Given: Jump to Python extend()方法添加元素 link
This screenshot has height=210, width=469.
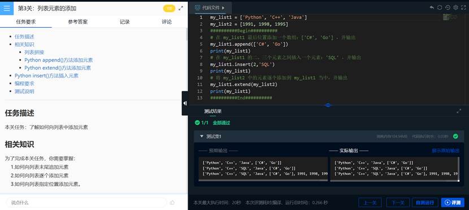Looking at the screenshot, I should [x=58, y=68].
